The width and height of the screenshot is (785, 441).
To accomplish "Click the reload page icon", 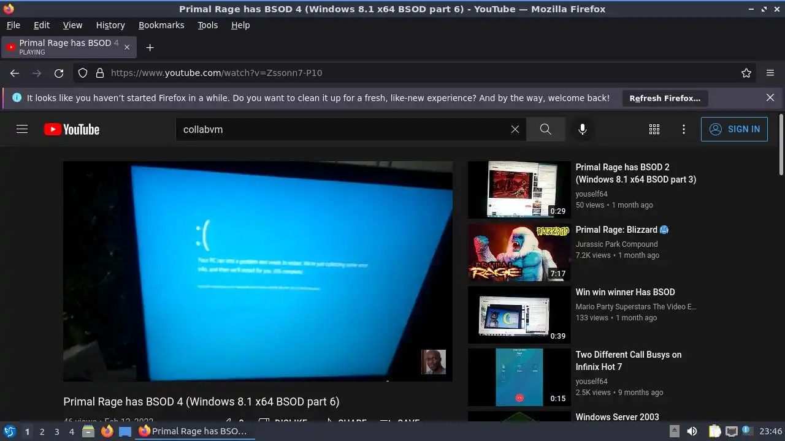I will click(x=59, y=73).
